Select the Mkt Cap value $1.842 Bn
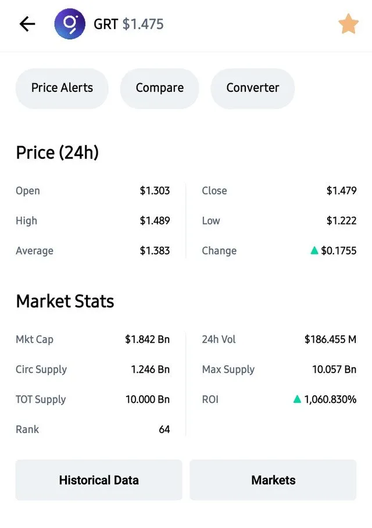 tap(147, 339)
